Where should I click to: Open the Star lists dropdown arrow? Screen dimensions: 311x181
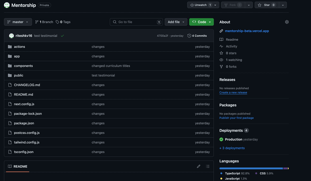tap(283, 5)
